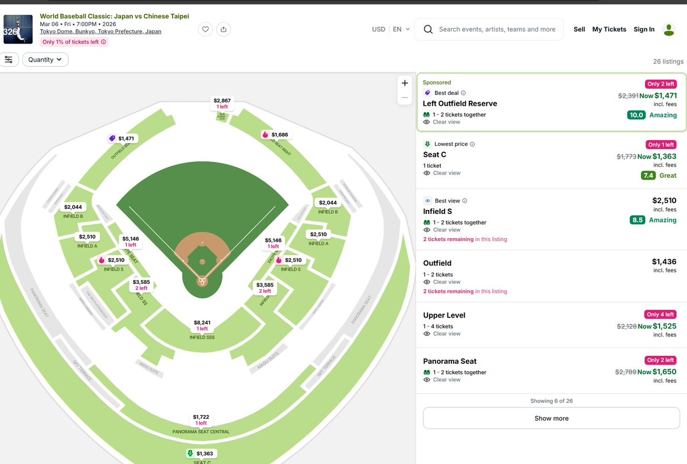This screenshot has height=464, width=687.
Task: Expand listings with the Show more button
Action: [551, 418]
